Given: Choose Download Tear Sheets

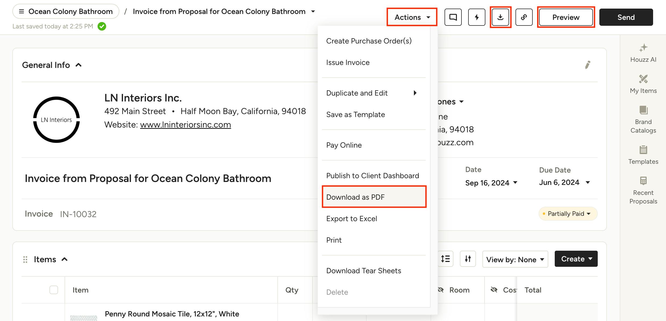Looking at the screenshot, I should pos(374,271).
